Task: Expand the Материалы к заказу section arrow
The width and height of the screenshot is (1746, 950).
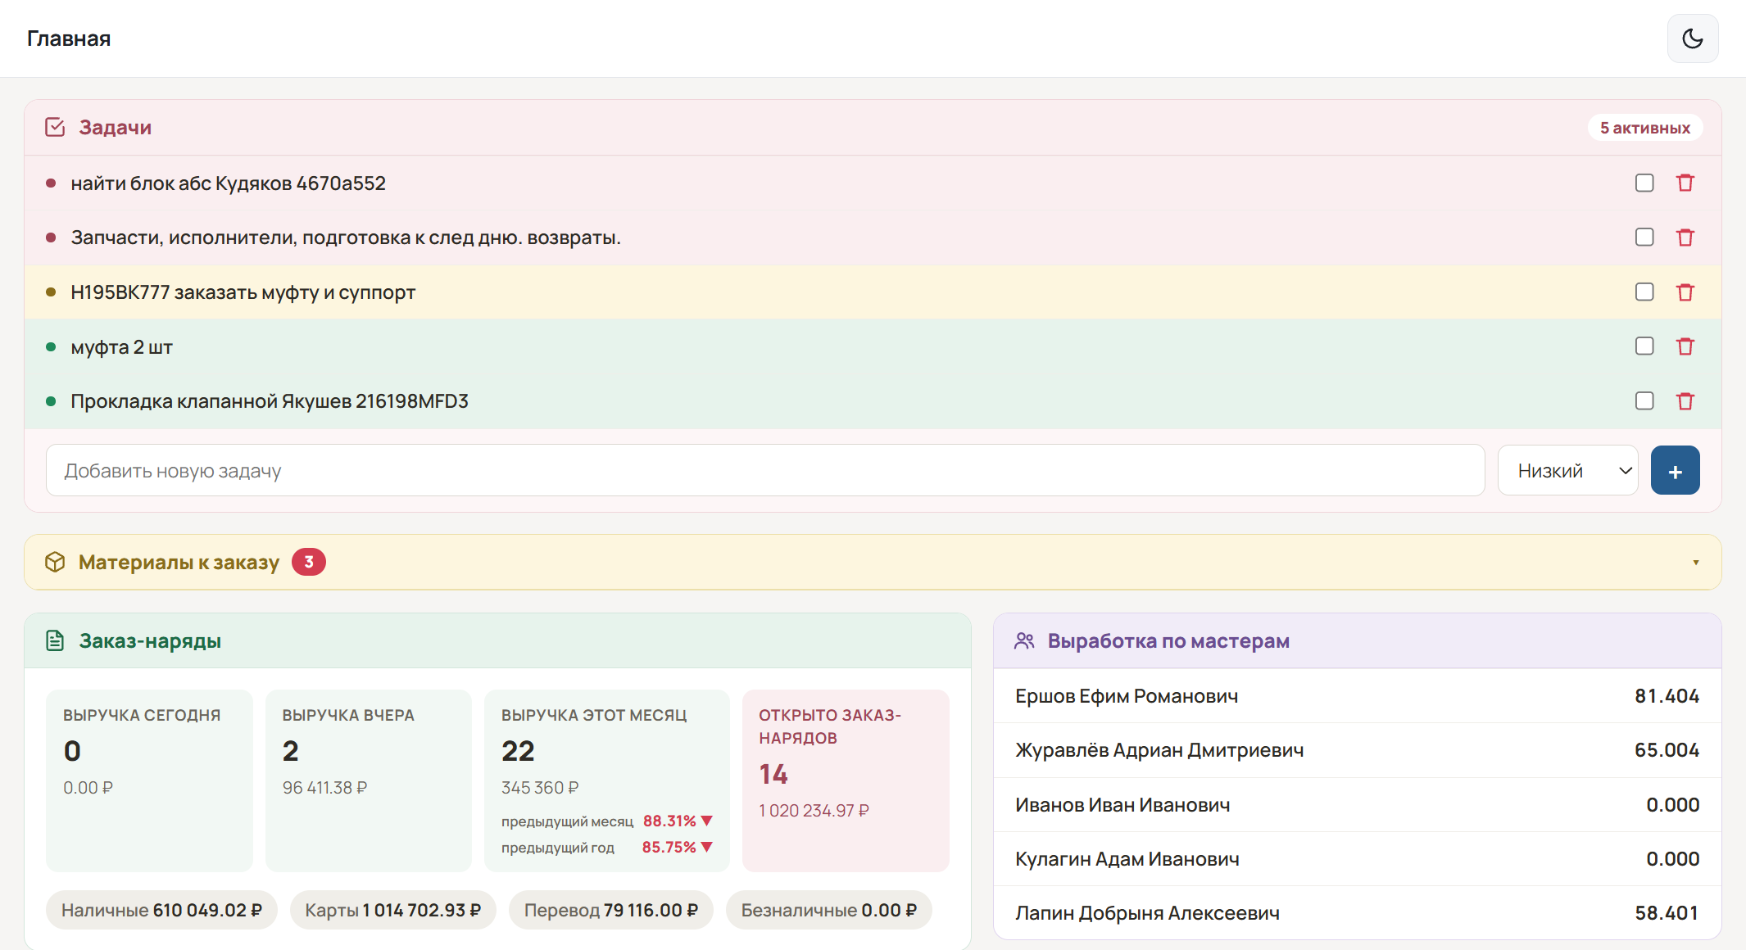Action: tap(1695, 563)
